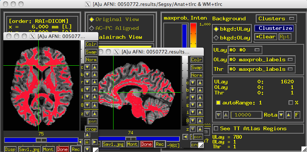This screenshot has width=307, height=152.
Task: Click the range input field showing 10000
Action: [246, 115]
